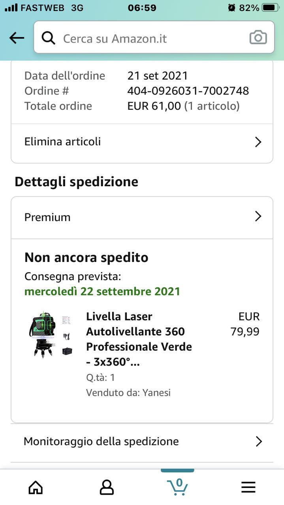Open the Livella Laser product title
Viewport: 284px width, 505px height.
coord(139,339)
